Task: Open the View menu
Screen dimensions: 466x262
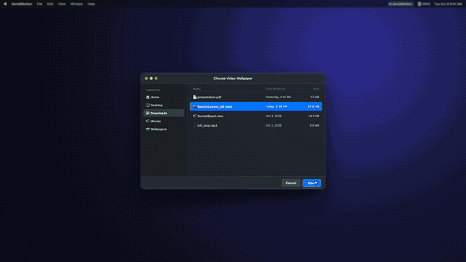Action: tap(62, 4)
